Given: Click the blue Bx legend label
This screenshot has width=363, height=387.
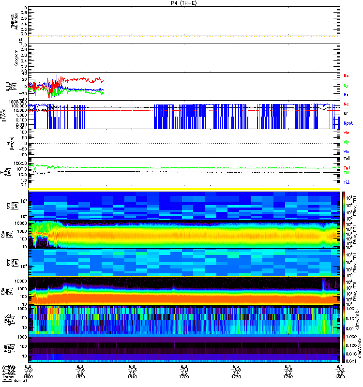Looking at the screenshot, I should pyautogui.click(x=346, y=95).
